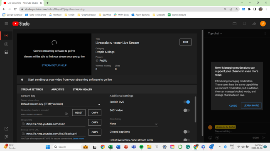Click the exit-to-Studio icon in sidebar
This screenshot has height=151, width=270.
pyautogui.click(x=6, y=129)
